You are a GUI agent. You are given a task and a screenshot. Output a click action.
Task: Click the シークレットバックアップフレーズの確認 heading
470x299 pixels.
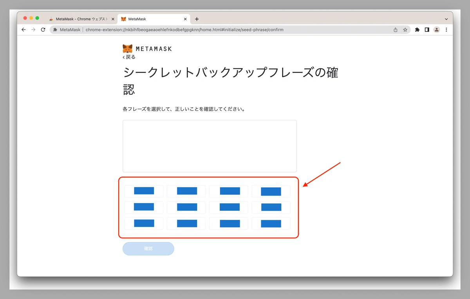tap(231, 81)
